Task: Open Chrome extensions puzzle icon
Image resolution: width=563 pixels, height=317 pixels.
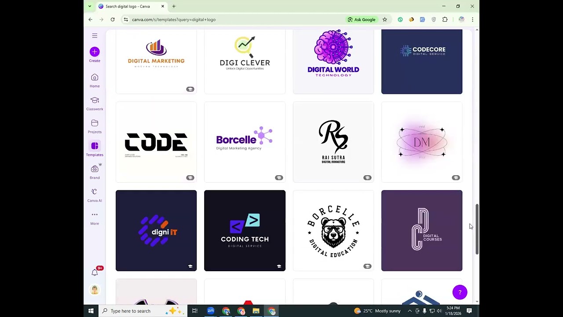Action: 445,19
